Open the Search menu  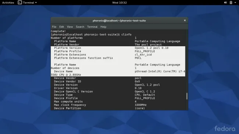[80, 27]
